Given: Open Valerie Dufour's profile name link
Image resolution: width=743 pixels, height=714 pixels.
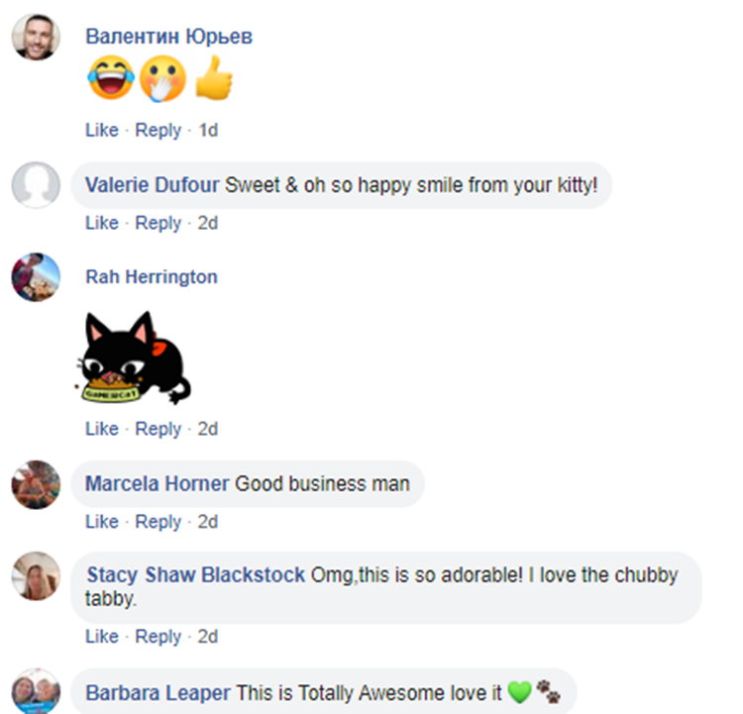Looking at the screenshot, I should pos(153,185).
